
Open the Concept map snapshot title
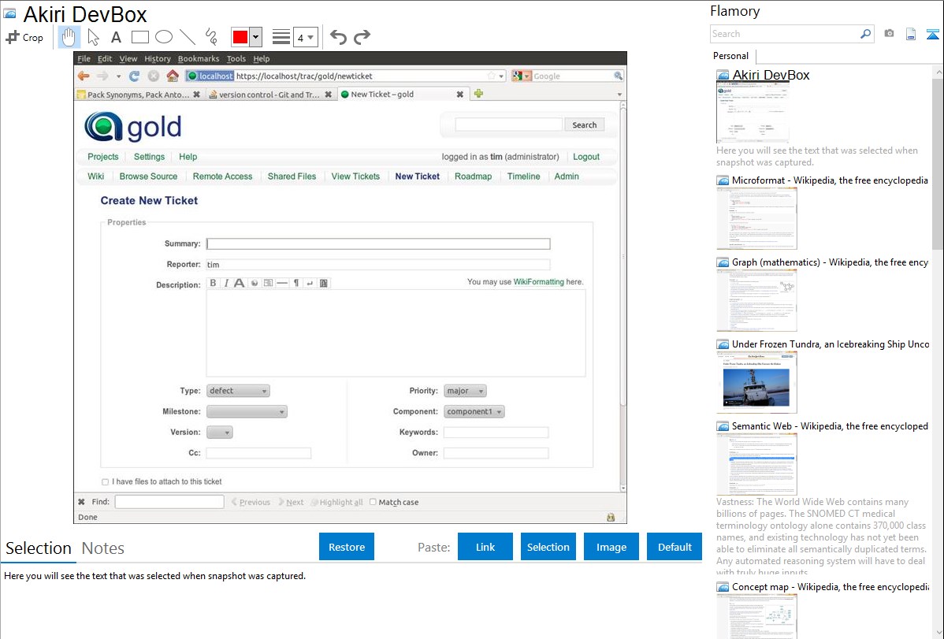830,586
